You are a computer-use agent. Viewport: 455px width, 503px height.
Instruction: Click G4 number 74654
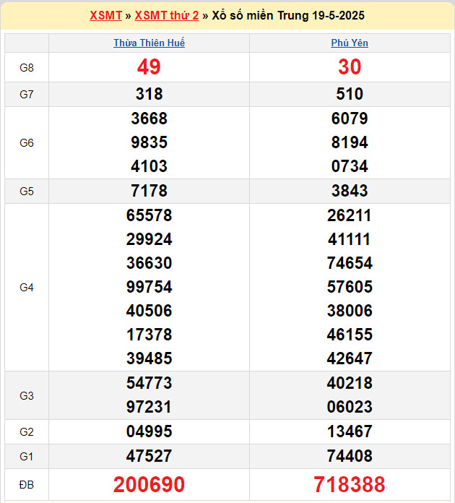pyautogui.click(x=350, y=263)
